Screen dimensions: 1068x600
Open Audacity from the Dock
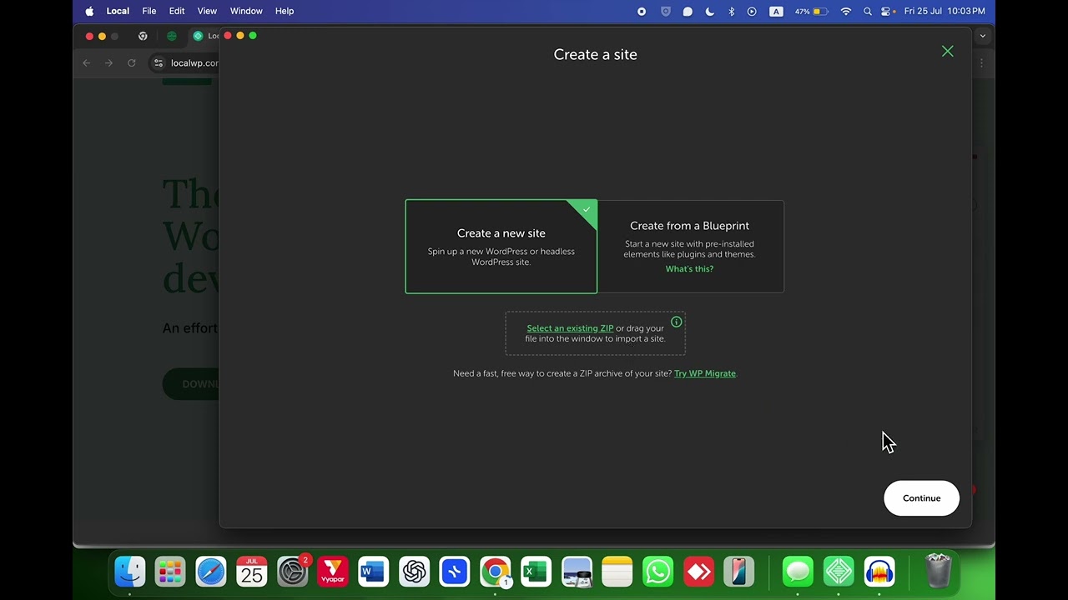click(x=879, y=572)
